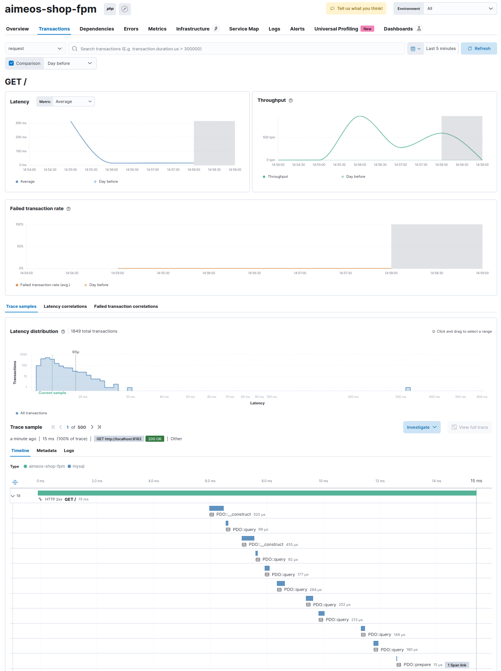Screen dimensions: 501x671
Task: Click the PHP agent icon badge
Action: click(110, 9)
